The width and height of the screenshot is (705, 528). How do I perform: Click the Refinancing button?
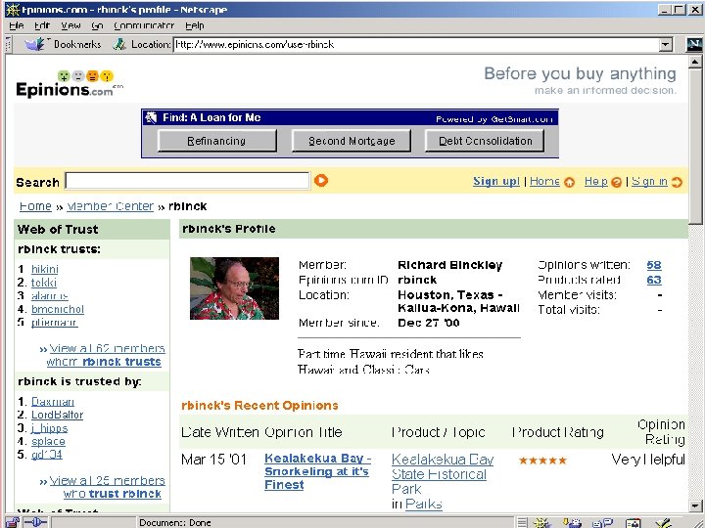(216, 141)
